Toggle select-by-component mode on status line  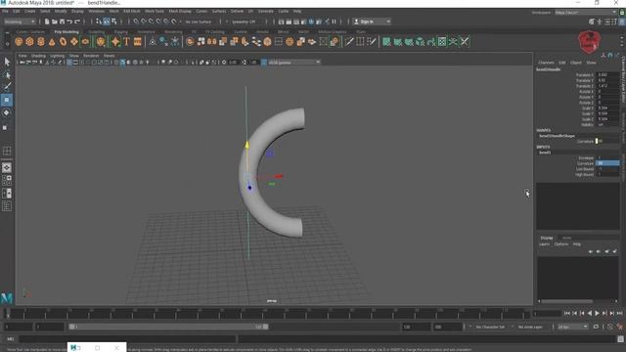point(113,22)
